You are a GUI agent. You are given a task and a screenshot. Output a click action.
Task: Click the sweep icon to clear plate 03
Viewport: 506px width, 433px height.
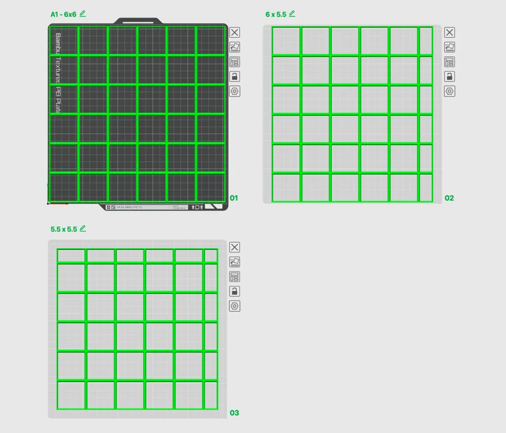click(x=234, y=262)
